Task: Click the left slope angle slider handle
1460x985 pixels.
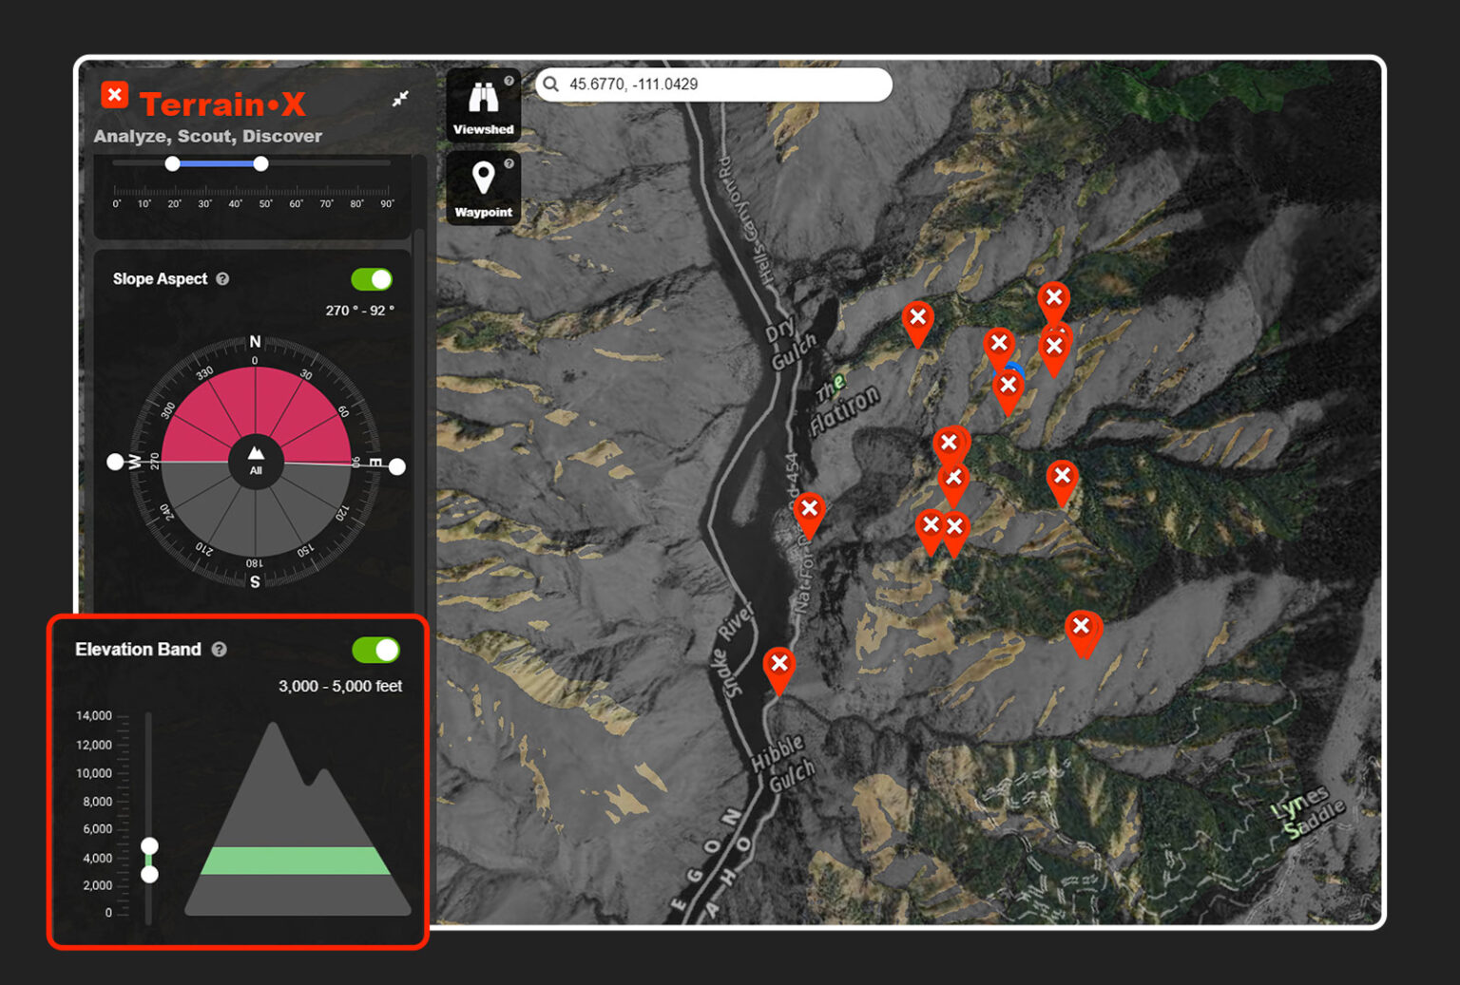Action: click(172, 163)
